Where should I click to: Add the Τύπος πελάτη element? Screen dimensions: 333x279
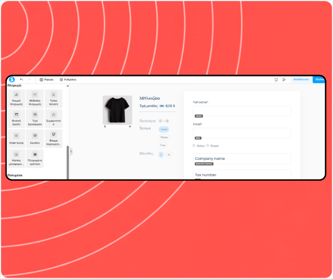click(53, 98)
